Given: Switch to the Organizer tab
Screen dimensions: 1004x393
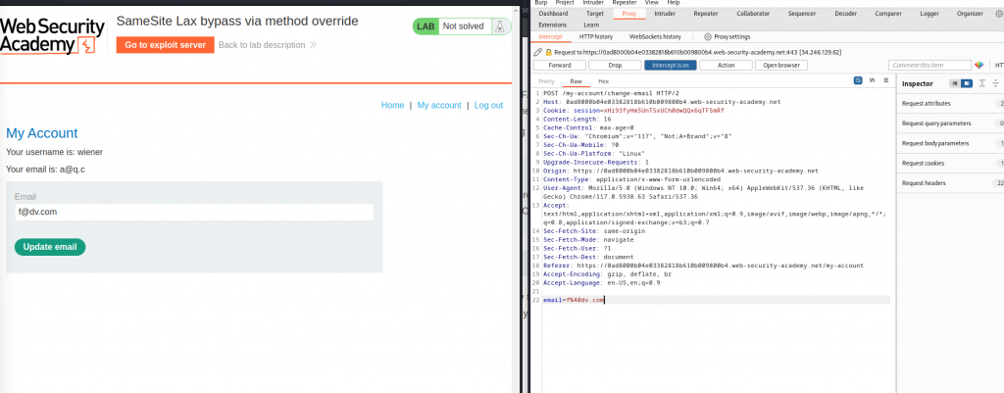Looking at the screenshot, I should tap(970, 14).
